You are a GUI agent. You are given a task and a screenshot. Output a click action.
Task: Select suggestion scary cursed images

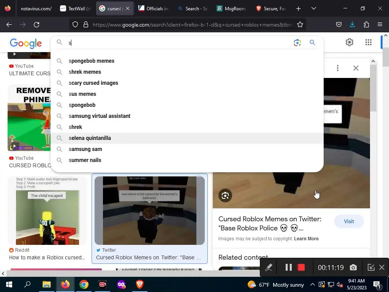click(x=187, y=83)
